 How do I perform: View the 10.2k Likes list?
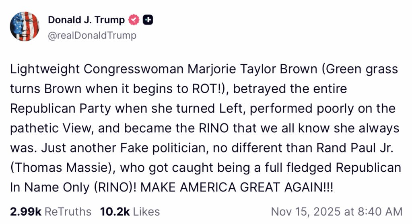129,212
